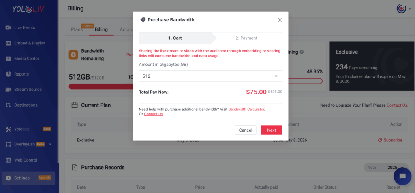Click the Settings gear icon
The image size is (415, 193).
[8, 178]
